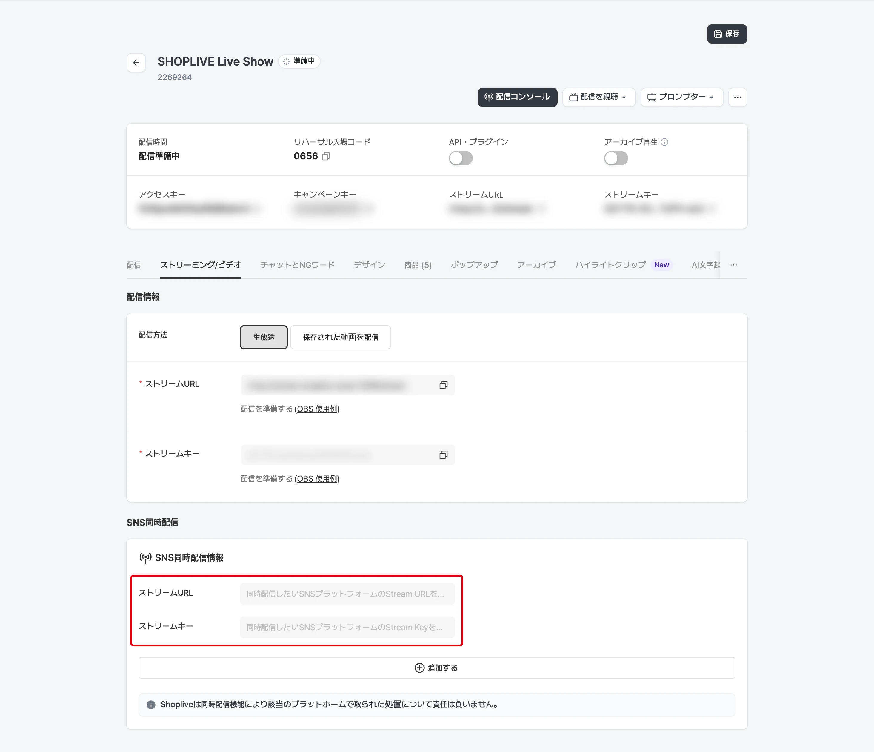Switch to the 配信 tab

click(133, 265)
